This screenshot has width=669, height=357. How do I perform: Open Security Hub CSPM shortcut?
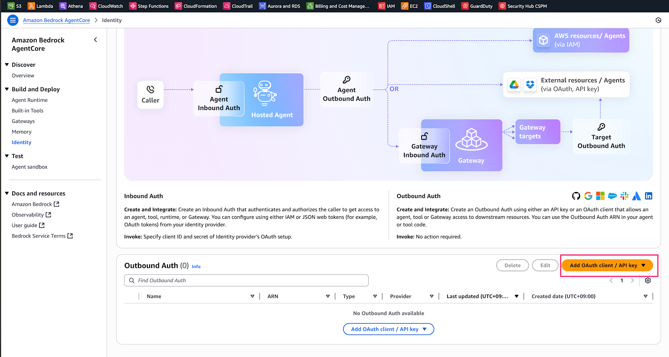[x=523, y=6]
